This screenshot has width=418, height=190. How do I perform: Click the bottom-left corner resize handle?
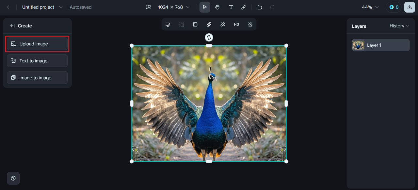click(132, 161)
